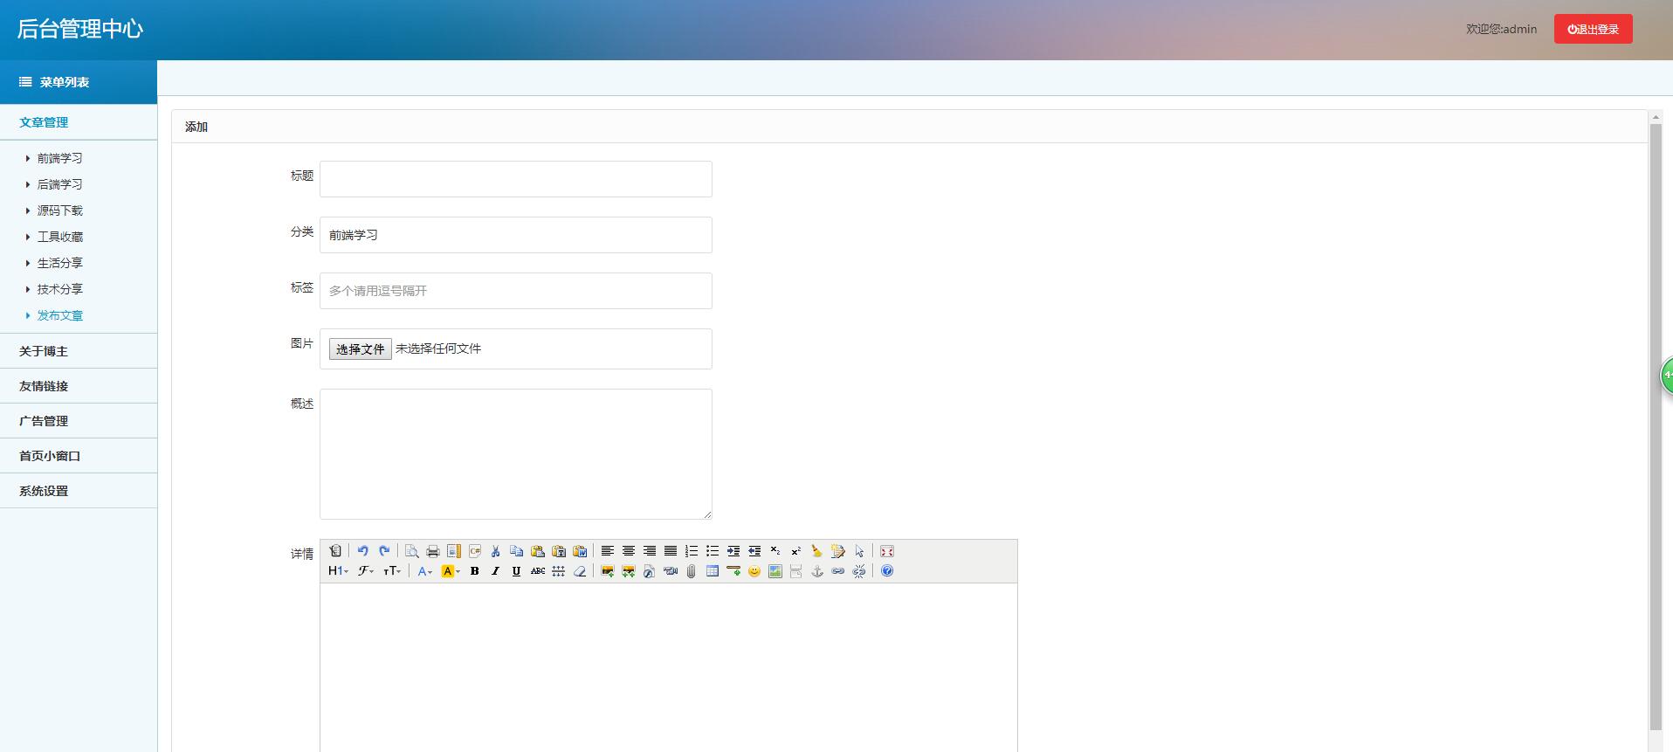Click the anchor icon in editor toolbar
Screen dimensions: 1673x752
coord(817,571)
